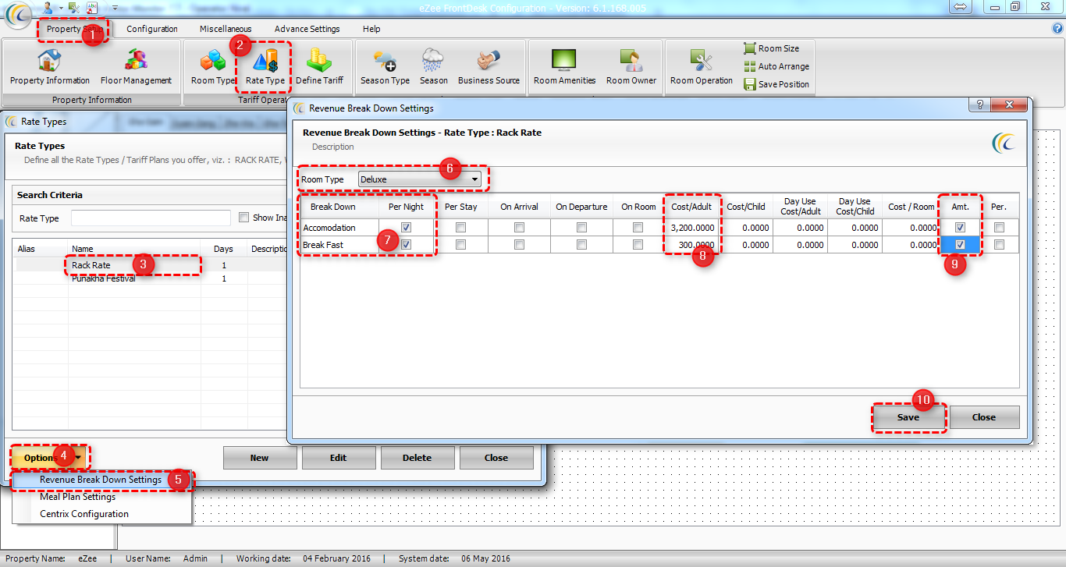Click Close in Rate Types window
1066x567 pixels.
[x=496, y=458]
